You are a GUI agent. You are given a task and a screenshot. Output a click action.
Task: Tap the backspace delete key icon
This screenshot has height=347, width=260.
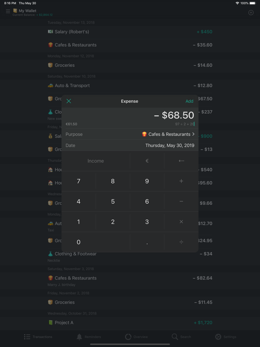point(182,161)
